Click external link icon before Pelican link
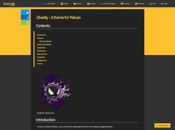Screen dimensions: 175x130 tap(93, 127)
